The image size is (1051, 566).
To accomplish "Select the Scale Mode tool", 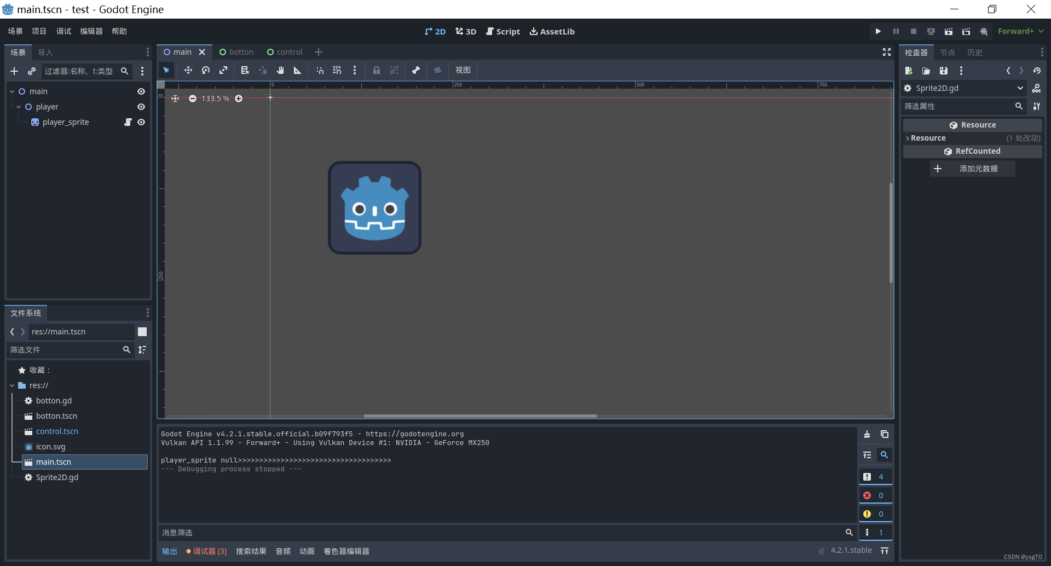I will (x=223, y=70).
